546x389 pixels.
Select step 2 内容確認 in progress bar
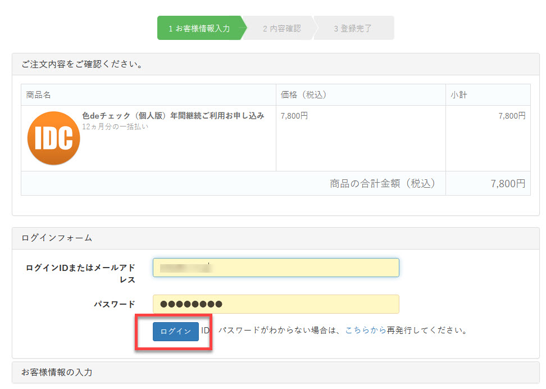281,28
